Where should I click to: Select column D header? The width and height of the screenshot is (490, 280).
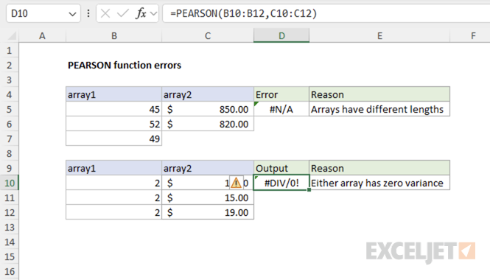281,36
